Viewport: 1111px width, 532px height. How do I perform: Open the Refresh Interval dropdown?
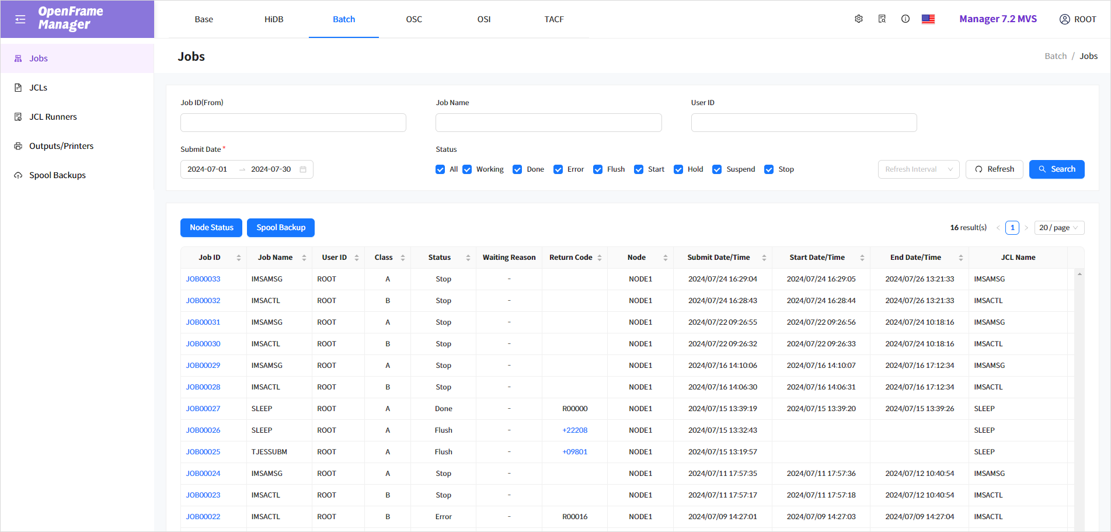pos(919,169)
